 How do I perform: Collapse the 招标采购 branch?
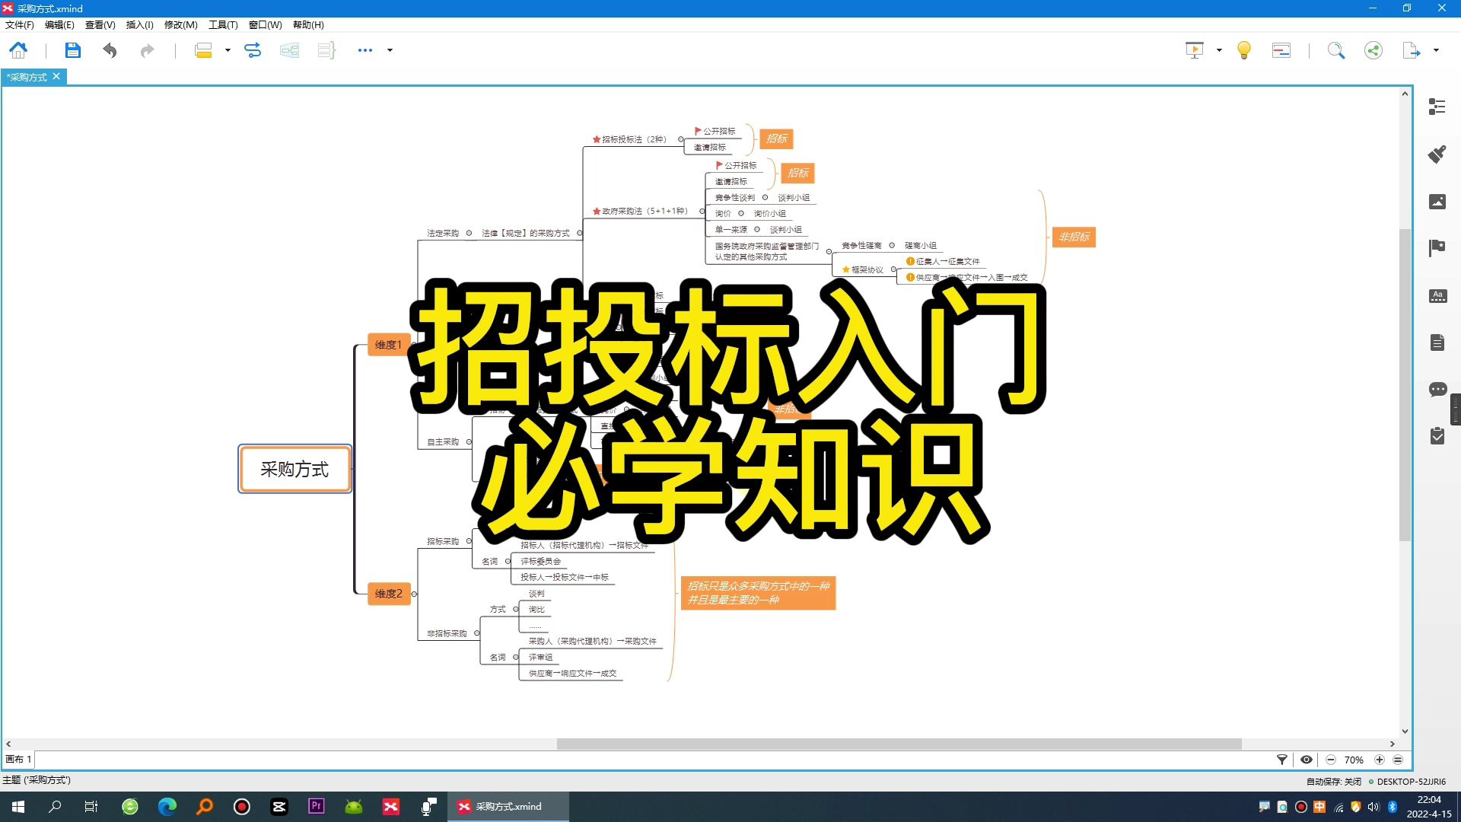469,541
